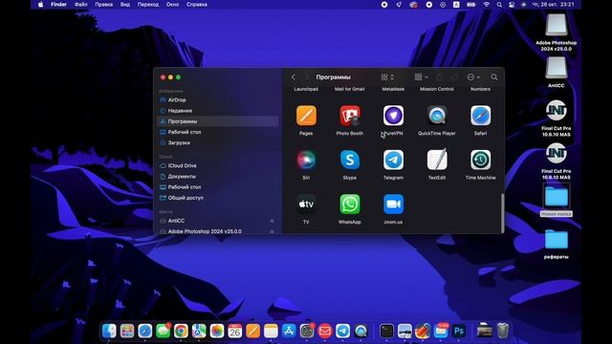Open the Правка menu
The image size is (612, 344).
click(x=103, y=5)
